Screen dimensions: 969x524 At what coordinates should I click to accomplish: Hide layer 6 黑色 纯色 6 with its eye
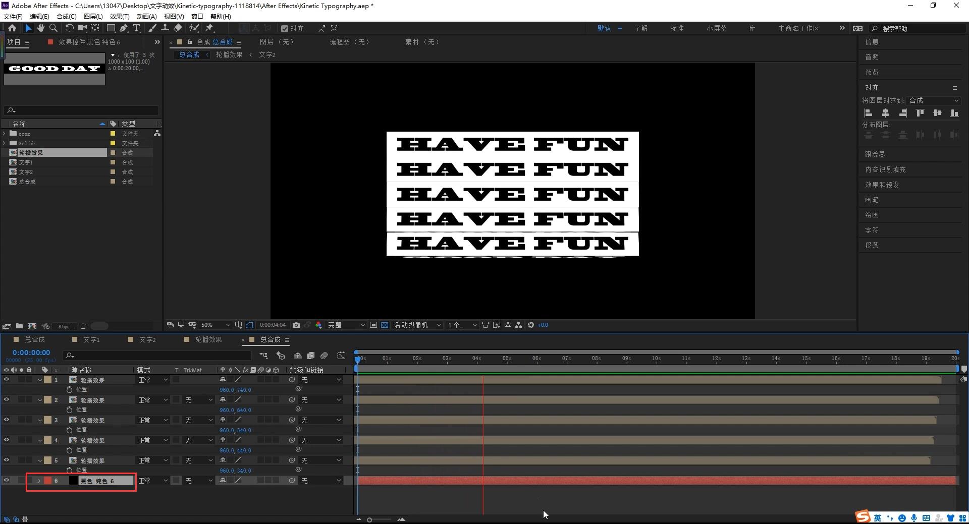coord(7,480)
